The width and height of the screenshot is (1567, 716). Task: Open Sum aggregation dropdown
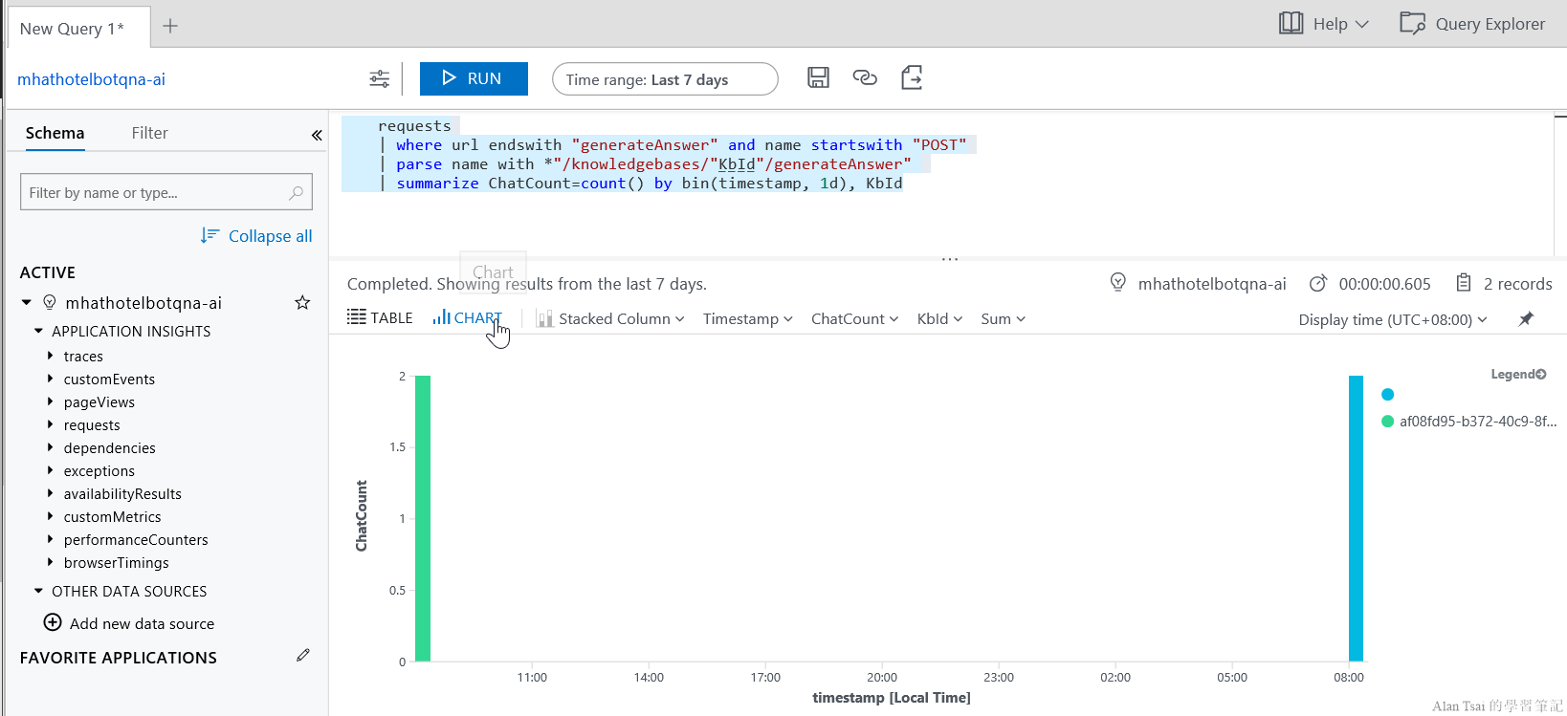tap(1003, 319)
